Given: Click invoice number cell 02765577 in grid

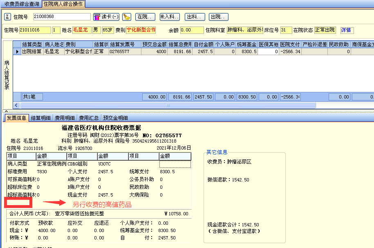Looking at the screenshot, I should coord(125,51).
